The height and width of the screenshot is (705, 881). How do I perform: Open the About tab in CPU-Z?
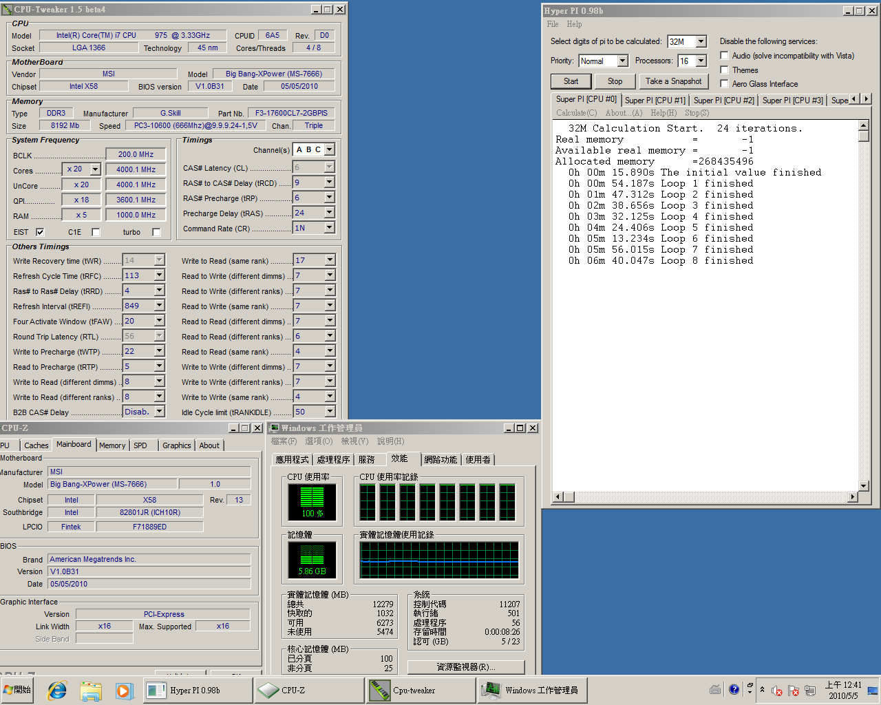coord(209,445)
